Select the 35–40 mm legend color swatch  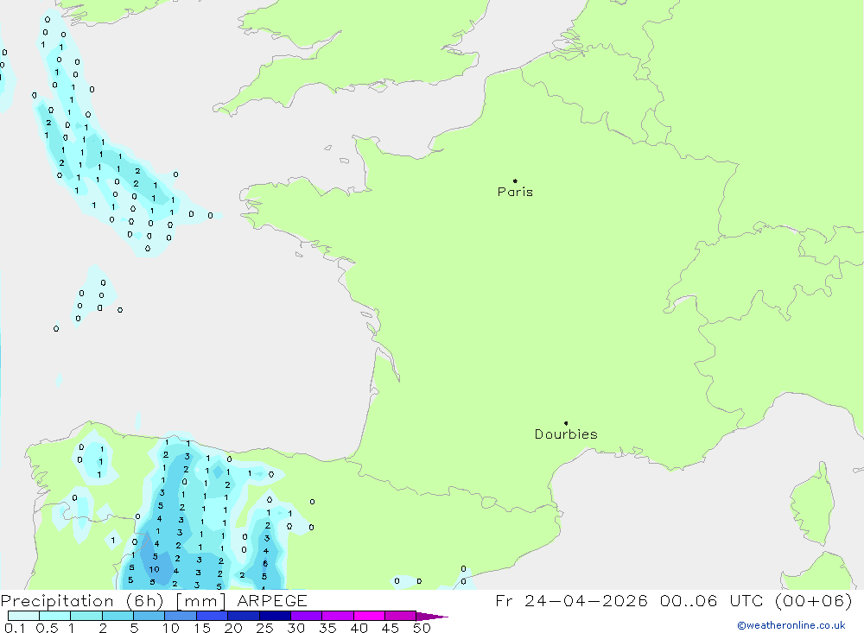[338, 616]
